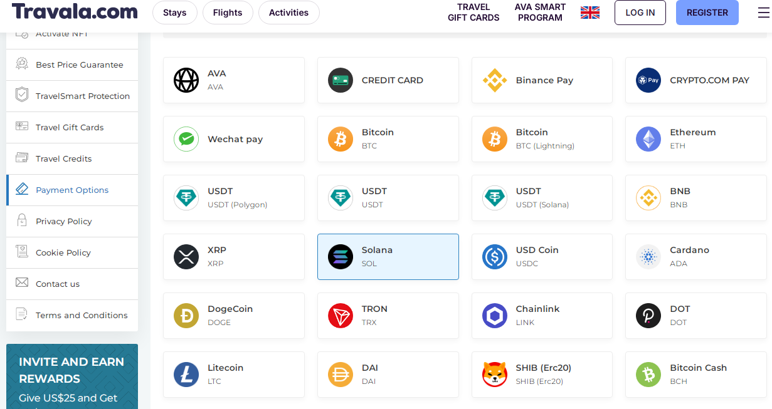Click the credit card icon
This screenshot has width=772, height=409.
click(x=341, y=80)
